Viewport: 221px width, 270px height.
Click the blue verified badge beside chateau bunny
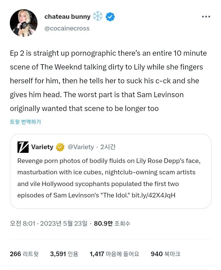pyautogui.click(x=110, y=17)
